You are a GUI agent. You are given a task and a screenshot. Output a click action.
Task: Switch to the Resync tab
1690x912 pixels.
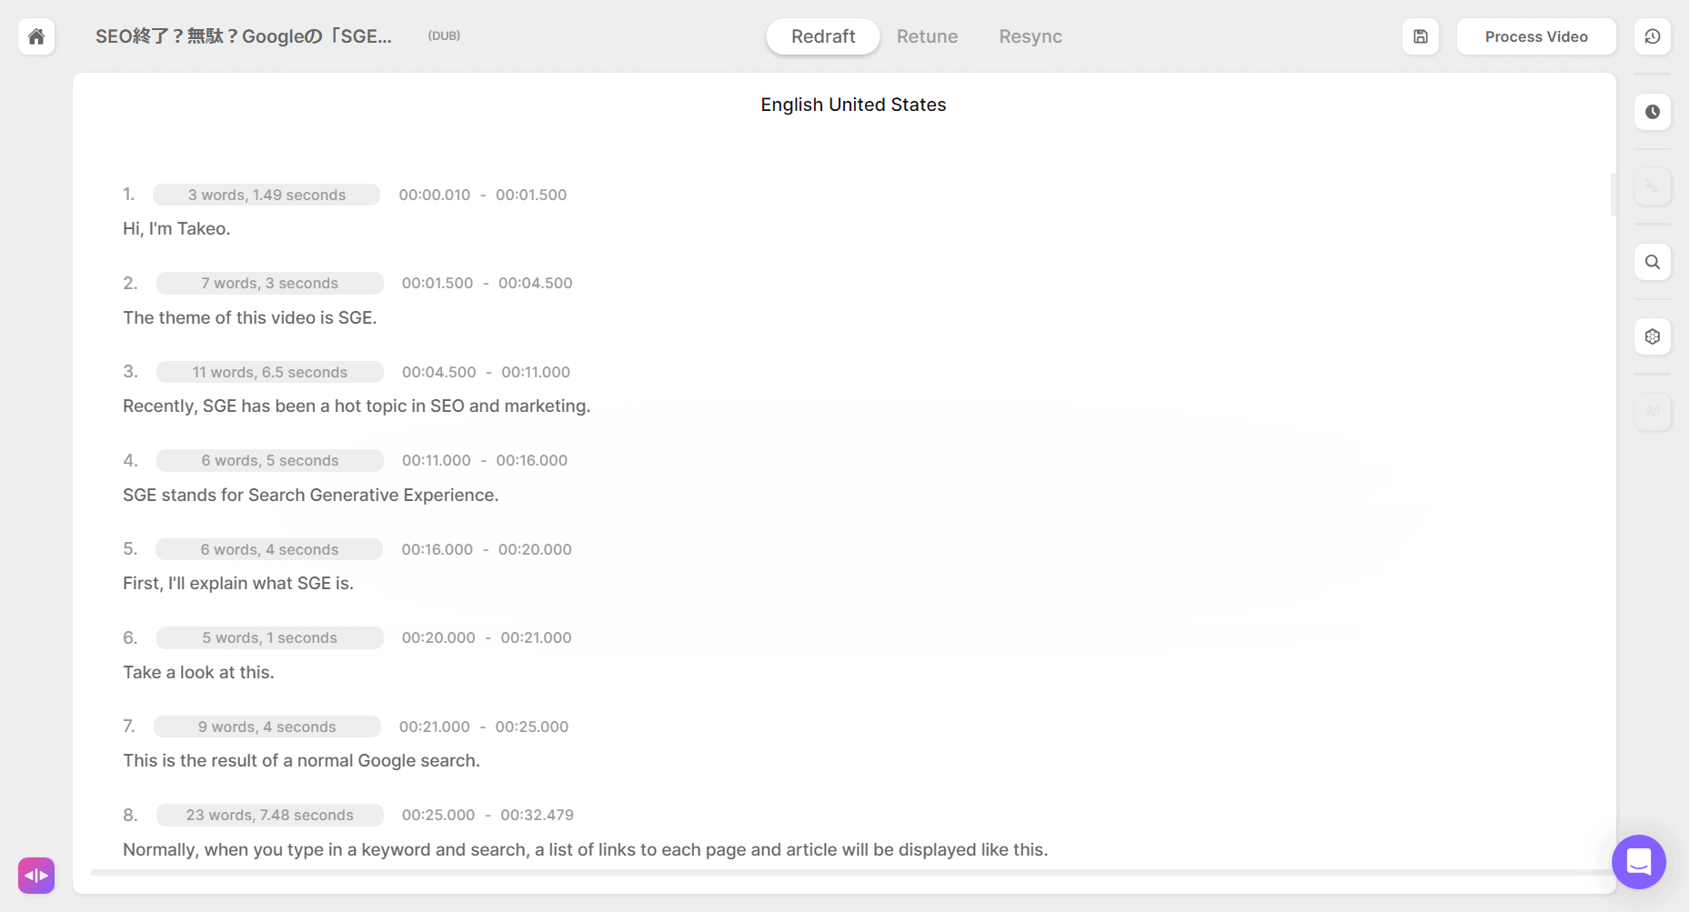point(1031,36)
